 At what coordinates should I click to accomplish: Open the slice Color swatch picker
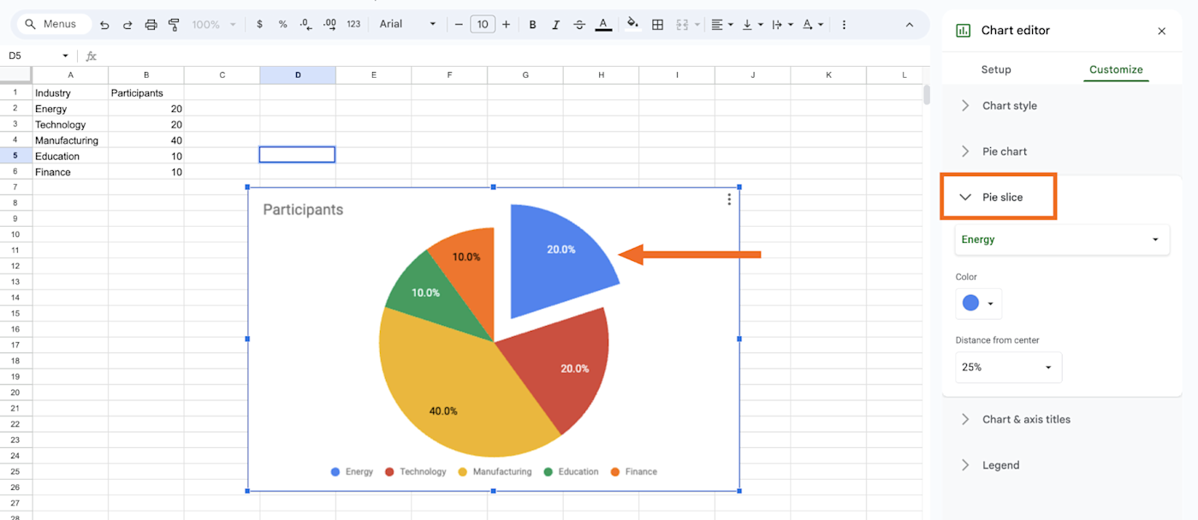click(x=978, y=304)
